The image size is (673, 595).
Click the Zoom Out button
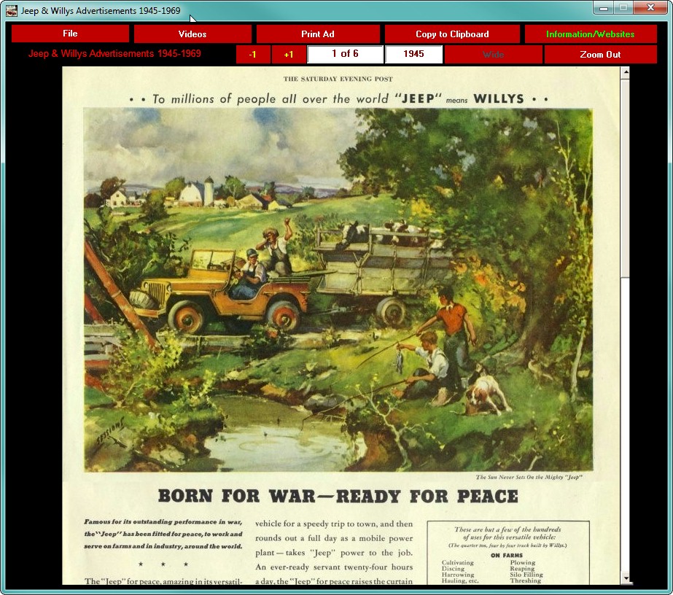point(600,55)
